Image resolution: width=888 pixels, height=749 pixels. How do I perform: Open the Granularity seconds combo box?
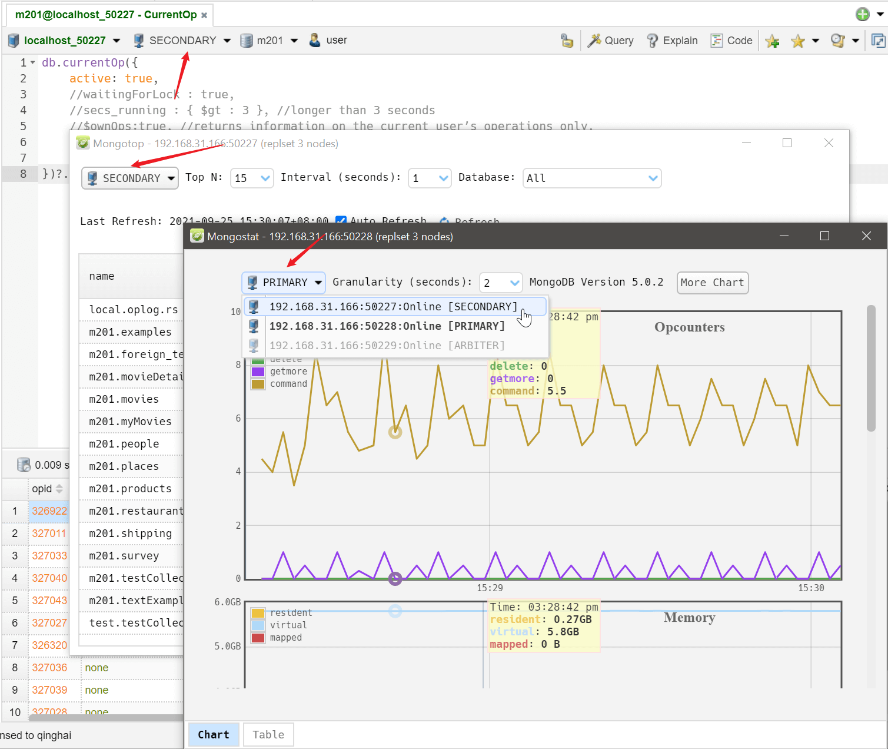[501, 283]
